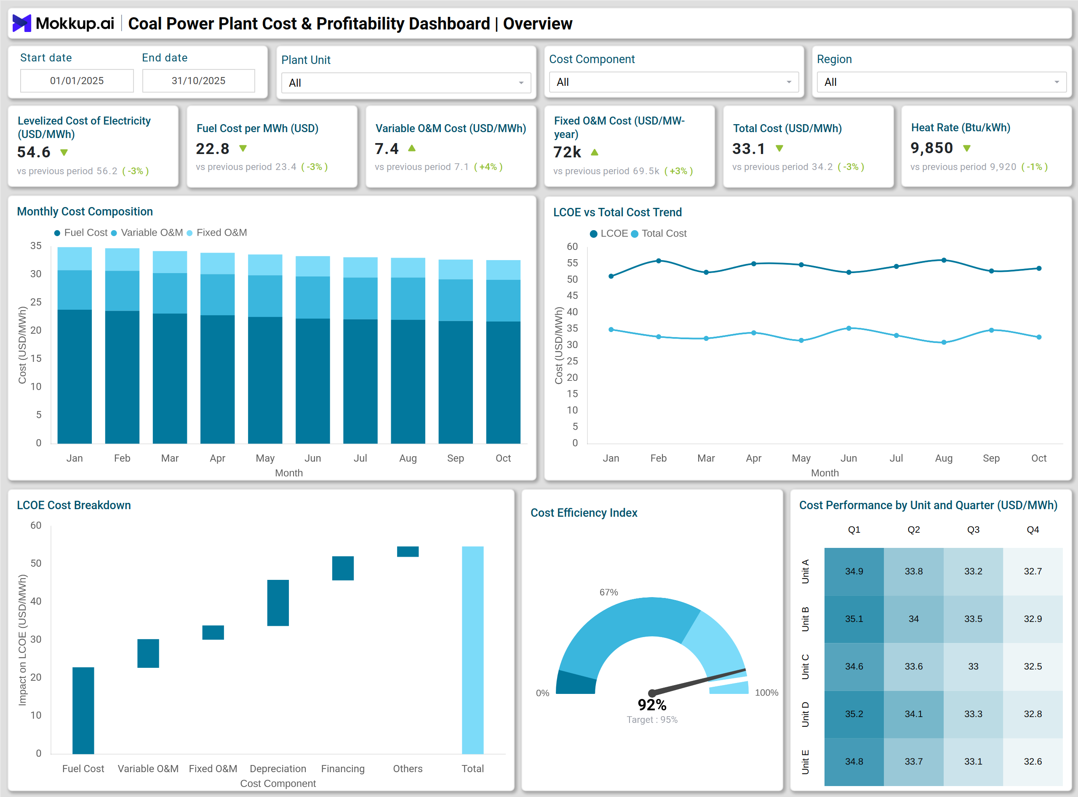The image size is (1078, 797).
Task: Click the 92% gauge value
Action: click(652, 705)
